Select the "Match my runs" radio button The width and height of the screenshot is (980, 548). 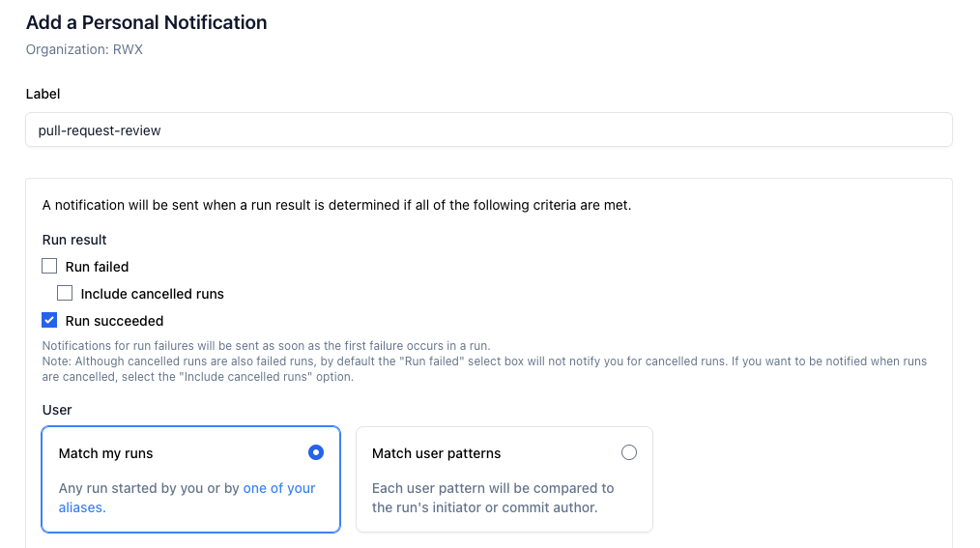pos(315,452)
